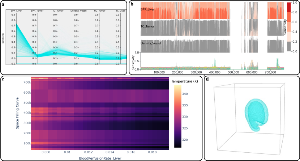Click the Temperature (K) colorbar title

(184, 81)
